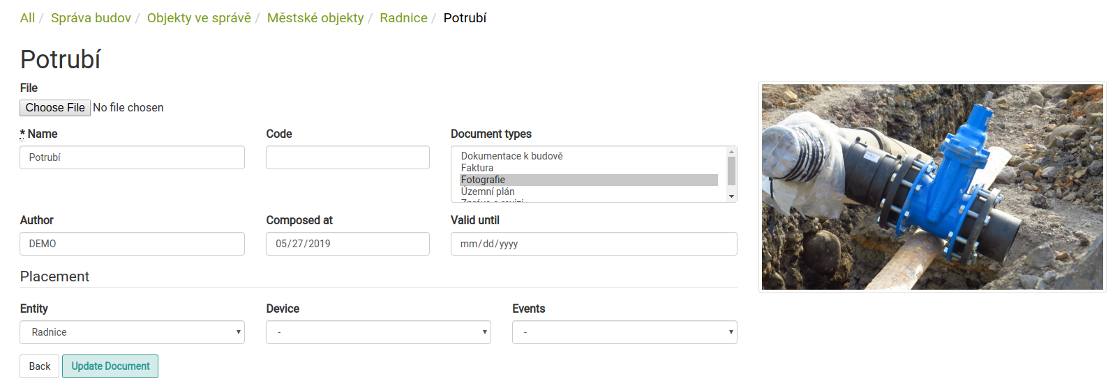The width and height of the screenshot is (1108, 390).
Task: Click the Choose File button
Action: pyautogui.click(x=55, y=108)
